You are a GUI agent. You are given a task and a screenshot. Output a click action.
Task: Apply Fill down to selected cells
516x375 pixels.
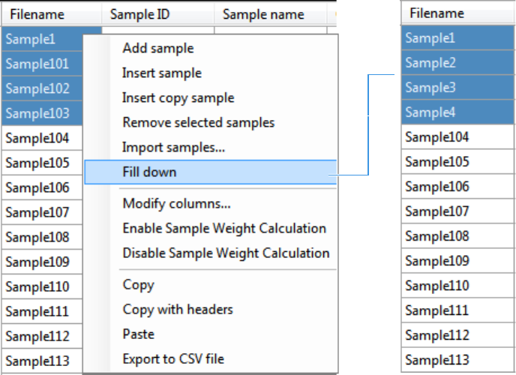[x=149, y=172]
